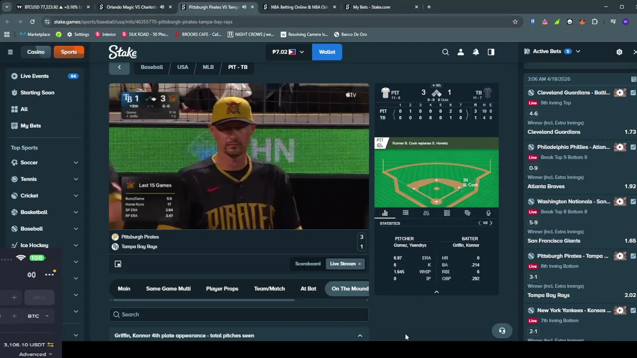Go back using the arrow before Baseball breadcrumb
The width and height of the screenshot is (637, 358).
click(x=119, y=67)
